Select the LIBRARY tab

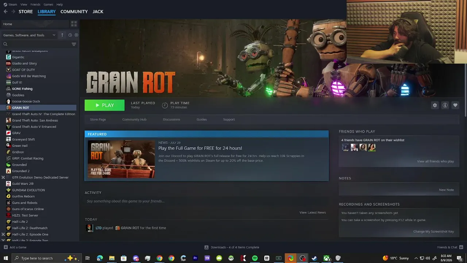tap(47, 12)
